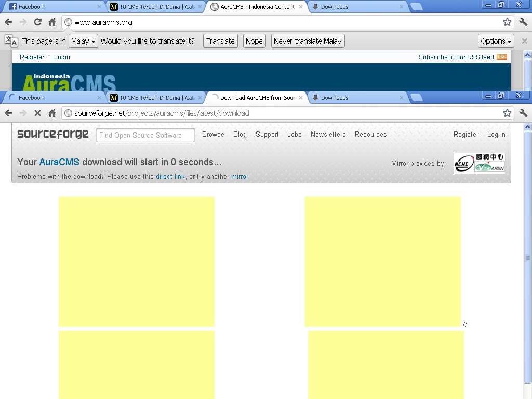Go forward in the SourceForge window
The height and width of the screenshot is (399, 532).
click(x=23, y=113)
